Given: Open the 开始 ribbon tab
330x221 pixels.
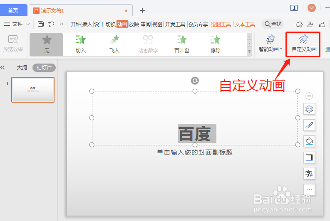Looking at the screenshot, I should click(x=76, y=25).
